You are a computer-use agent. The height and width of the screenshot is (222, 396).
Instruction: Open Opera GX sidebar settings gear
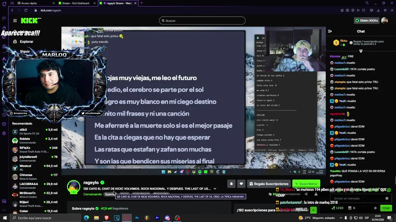pyautogui.click(x=4, y=133)
